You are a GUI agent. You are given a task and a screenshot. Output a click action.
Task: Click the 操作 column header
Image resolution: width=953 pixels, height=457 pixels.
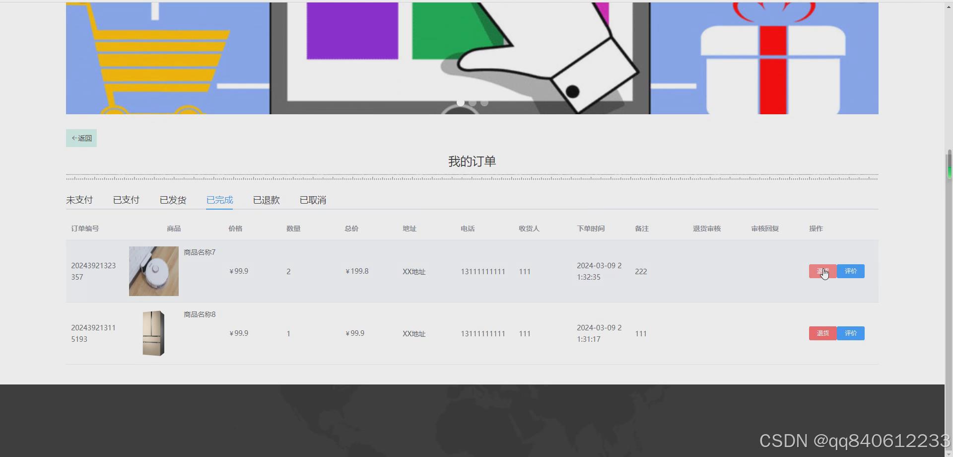pos(816,228)
